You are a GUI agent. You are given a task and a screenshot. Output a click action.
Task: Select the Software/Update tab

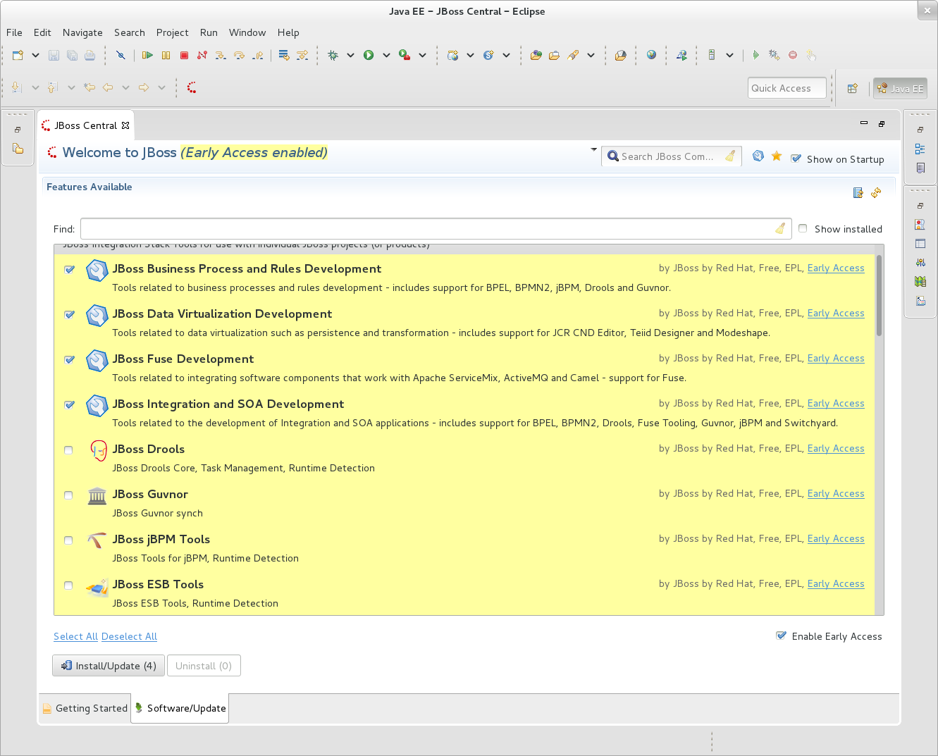(x=180, y=708)
